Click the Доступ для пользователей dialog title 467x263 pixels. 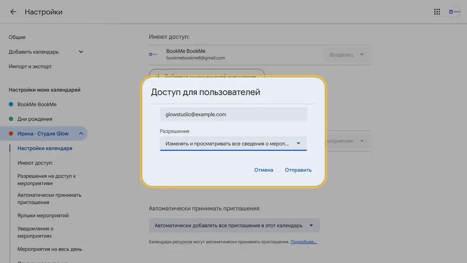click(205, 92)
